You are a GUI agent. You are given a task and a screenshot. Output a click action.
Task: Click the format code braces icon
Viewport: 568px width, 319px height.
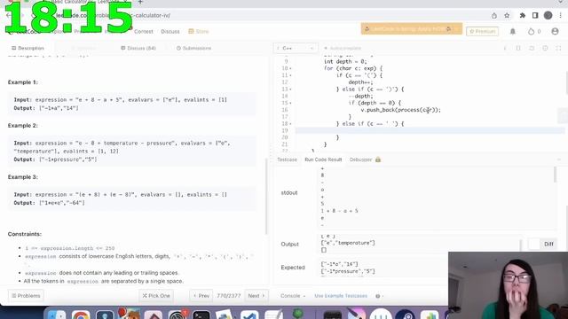518,48
